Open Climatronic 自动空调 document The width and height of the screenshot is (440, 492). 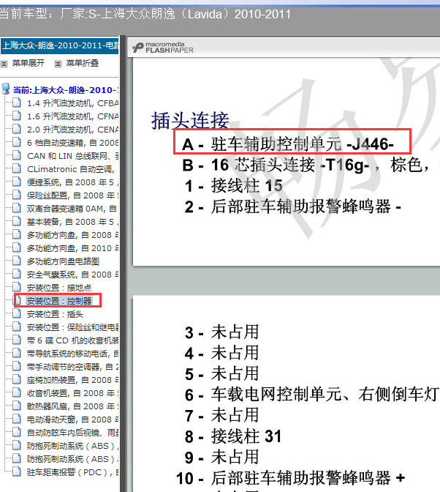pyautogui.click(x=71, y=169)
